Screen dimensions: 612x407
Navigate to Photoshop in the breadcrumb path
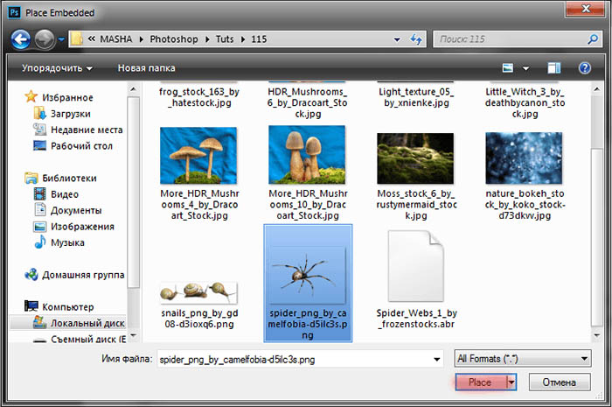[x=174, y=39]
